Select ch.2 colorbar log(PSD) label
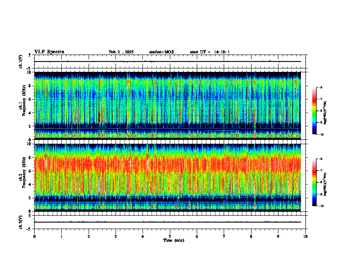 click(326, 184)
